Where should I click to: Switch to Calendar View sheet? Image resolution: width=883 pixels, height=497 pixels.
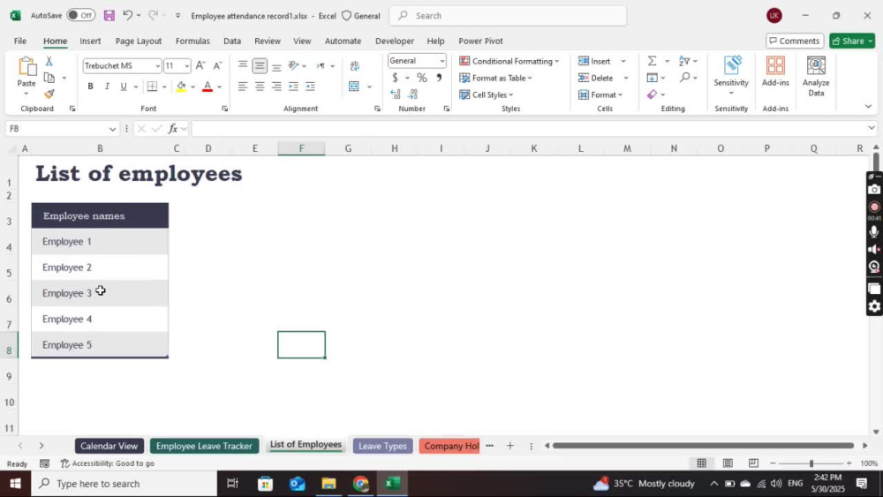109,446
